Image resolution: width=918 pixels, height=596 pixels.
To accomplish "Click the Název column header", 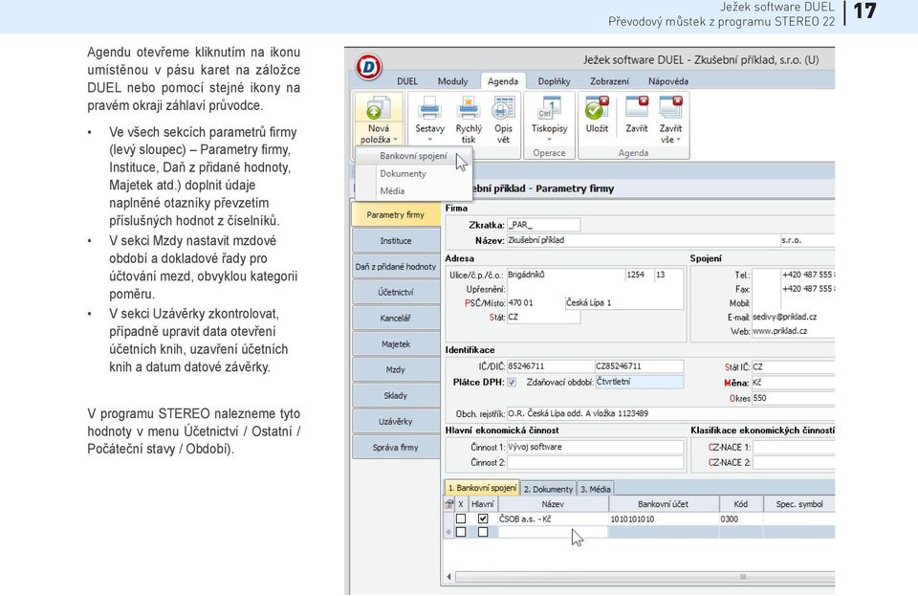I will [x=553, y=504].
